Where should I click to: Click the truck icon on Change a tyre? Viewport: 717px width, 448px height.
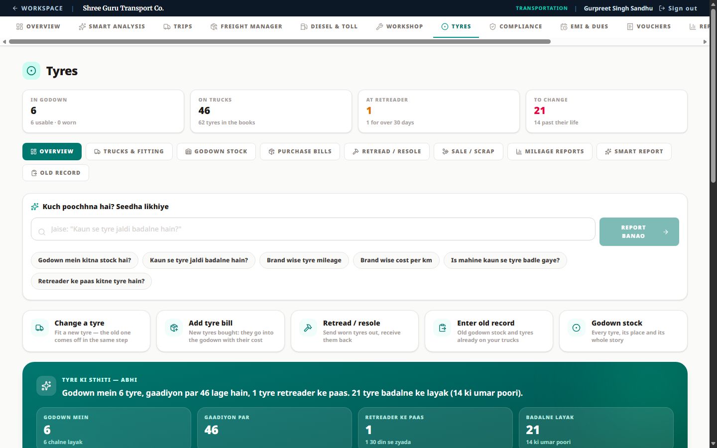pyautogui.click(x=40, y=328)
